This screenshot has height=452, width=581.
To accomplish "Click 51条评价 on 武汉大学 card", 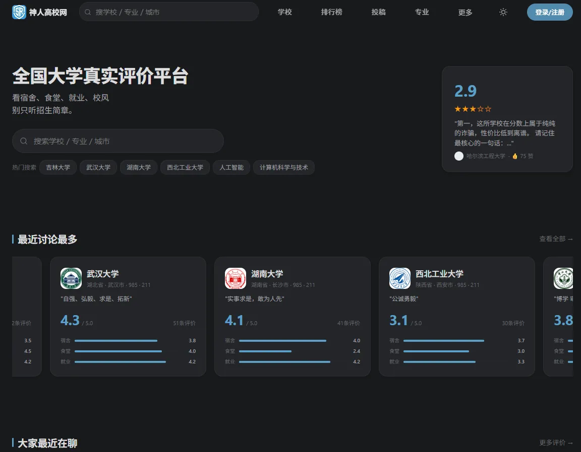I will 184,323.
